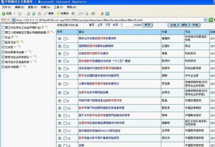Click the IE Back arrow icon

[x=3, y=13]
